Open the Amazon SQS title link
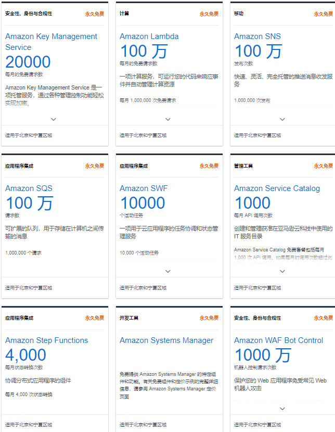Viewport: 335px width, 432px height. click(29, 188)
